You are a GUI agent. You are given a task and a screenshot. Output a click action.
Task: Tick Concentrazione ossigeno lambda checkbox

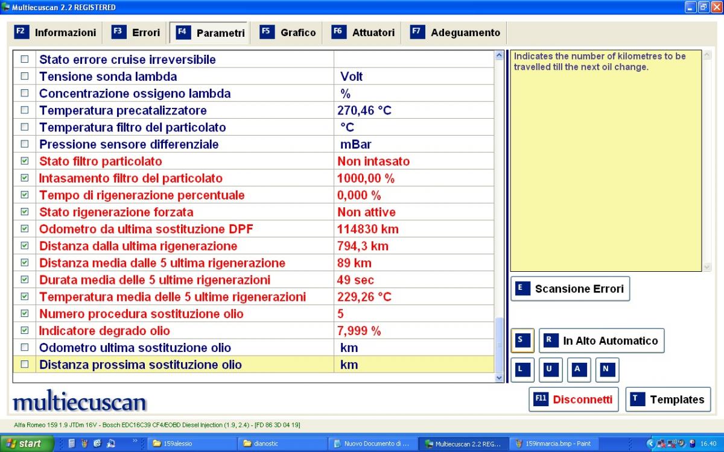pos(25,93)
